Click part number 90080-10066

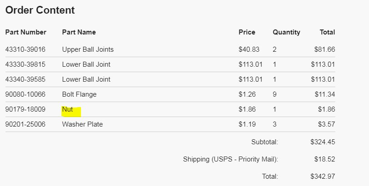25,94
